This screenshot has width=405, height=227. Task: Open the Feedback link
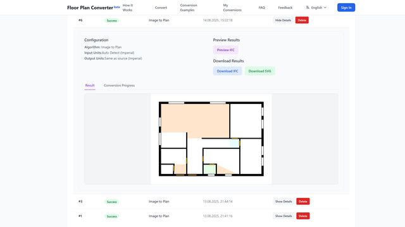(285, 8)
